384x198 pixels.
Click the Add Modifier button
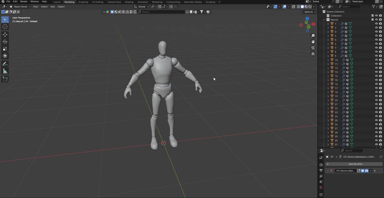tap(354, 164)
